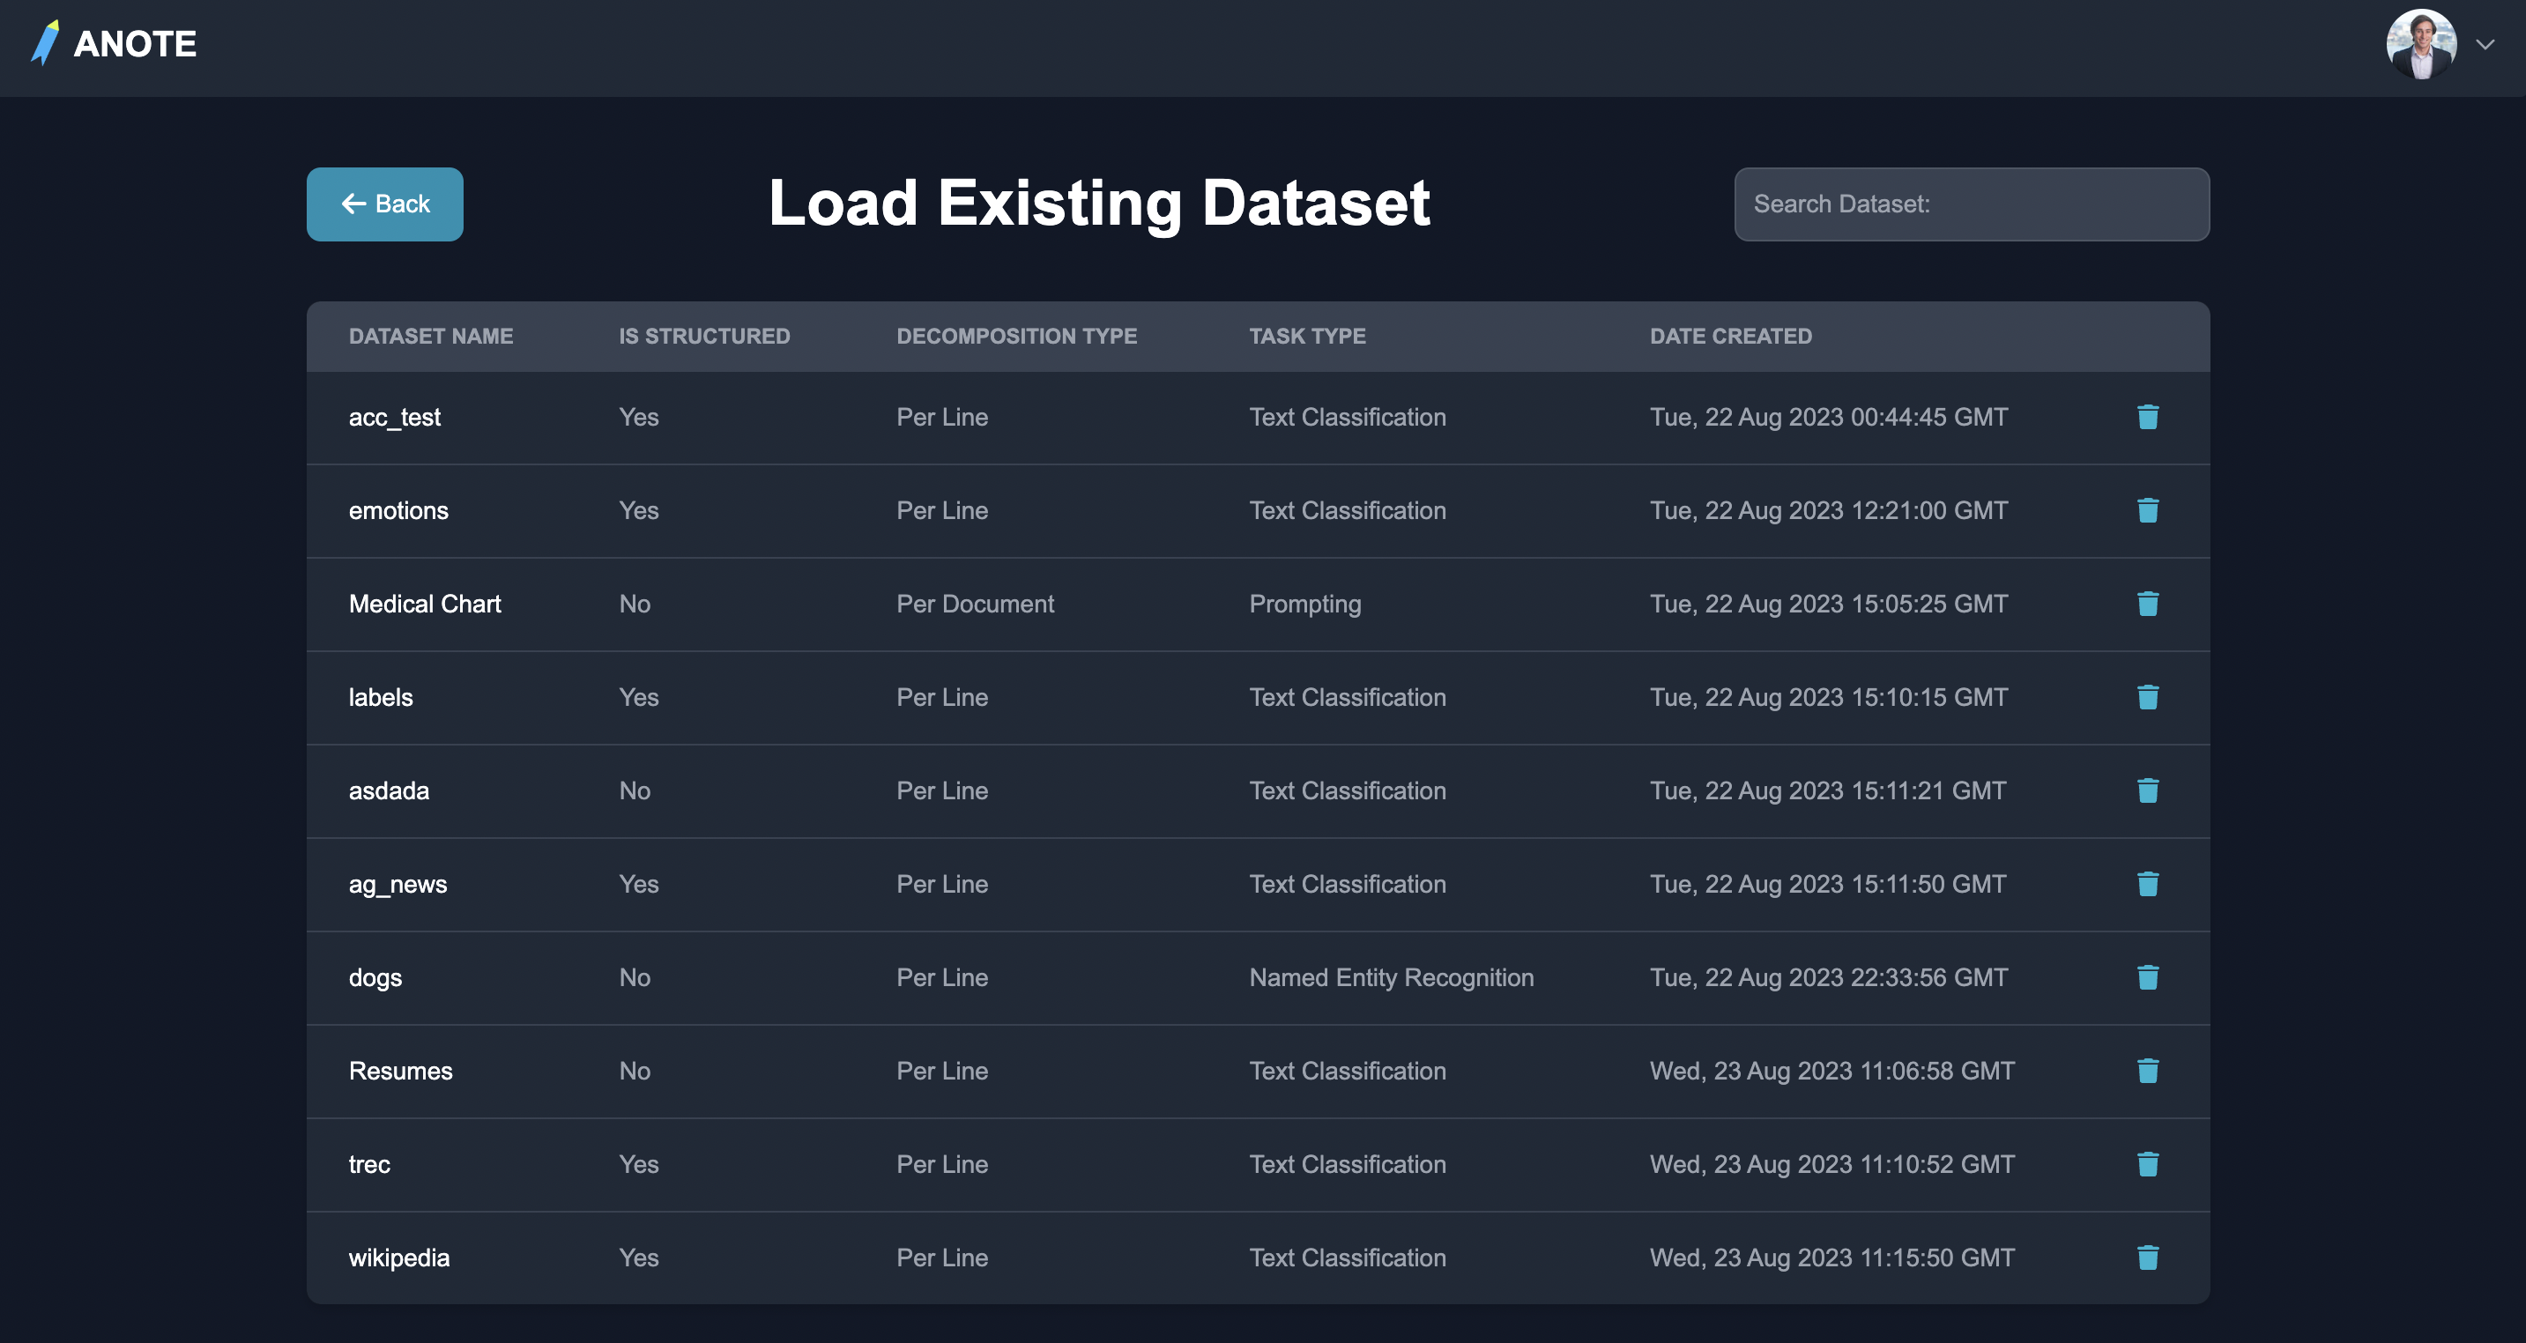Click the user profile avatar
Image resolution: width=2526 pixels, height=1343 pixels.
[2420, 44]
